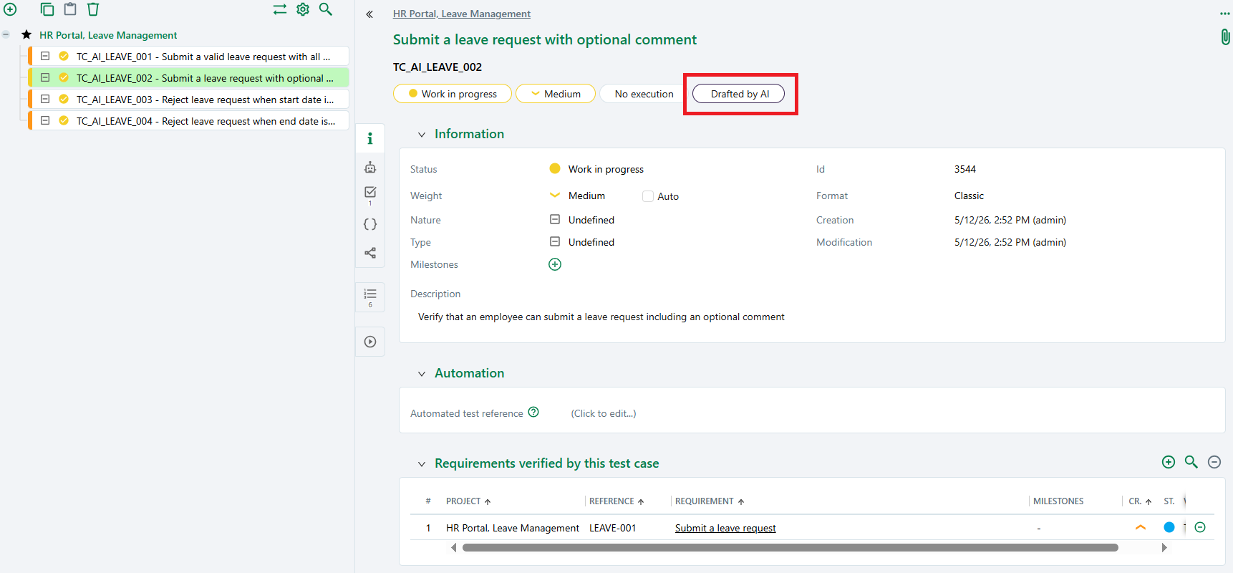Screen dimensions: 1233x573
Task: Open the three-dots menu at top right
Action: (1225, 14)
